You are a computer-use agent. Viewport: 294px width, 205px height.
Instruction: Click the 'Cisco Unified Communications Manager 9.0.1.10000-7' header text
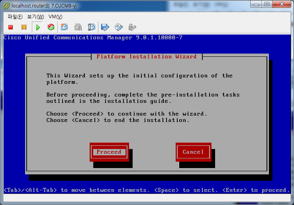point(93,38)
